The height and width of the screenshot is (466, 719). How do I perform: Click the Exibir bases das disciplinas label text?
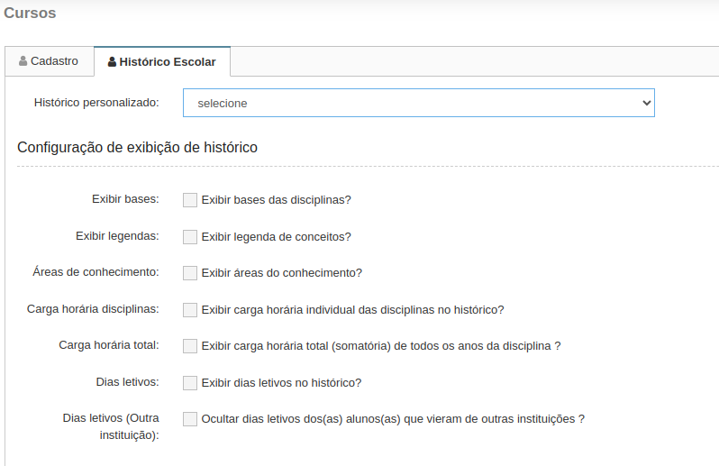(276, 200)
